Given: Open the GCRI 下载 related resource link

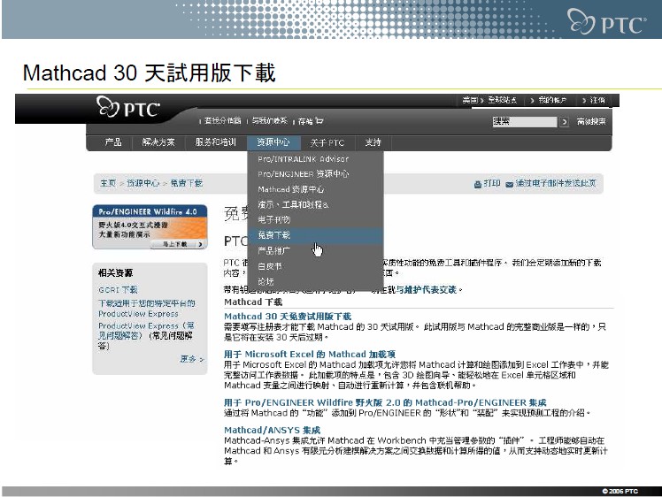Looking at the screenshot, I should click(118, 290).
